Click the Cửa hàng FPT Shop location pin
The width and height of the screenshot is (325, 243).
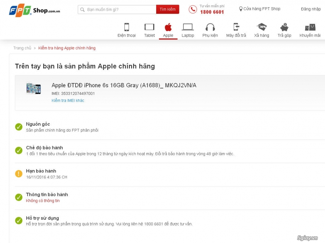point(241,9)
